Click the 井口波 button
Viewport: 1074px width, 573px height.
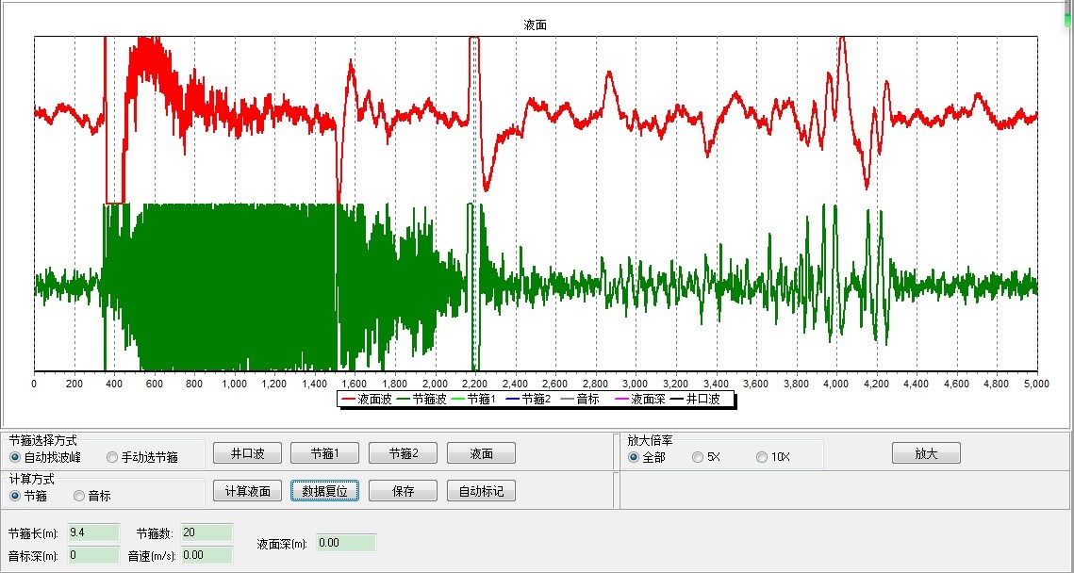coord(247,453)
